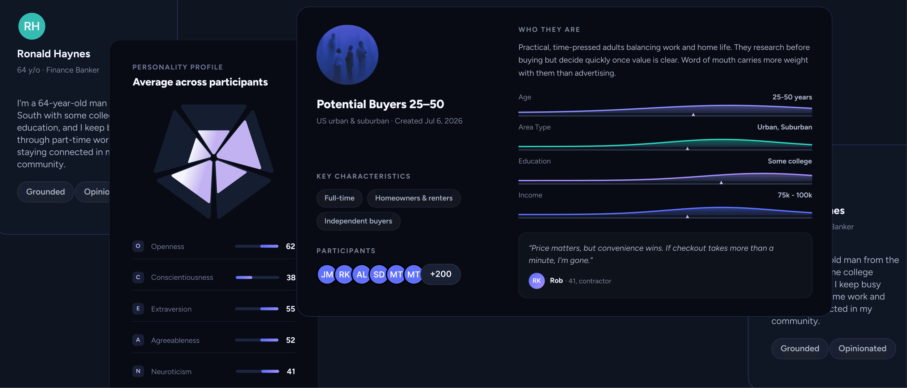Click the Conscientiousness score 38
This screenshot has width=907, height=388.
click(291, 278)
